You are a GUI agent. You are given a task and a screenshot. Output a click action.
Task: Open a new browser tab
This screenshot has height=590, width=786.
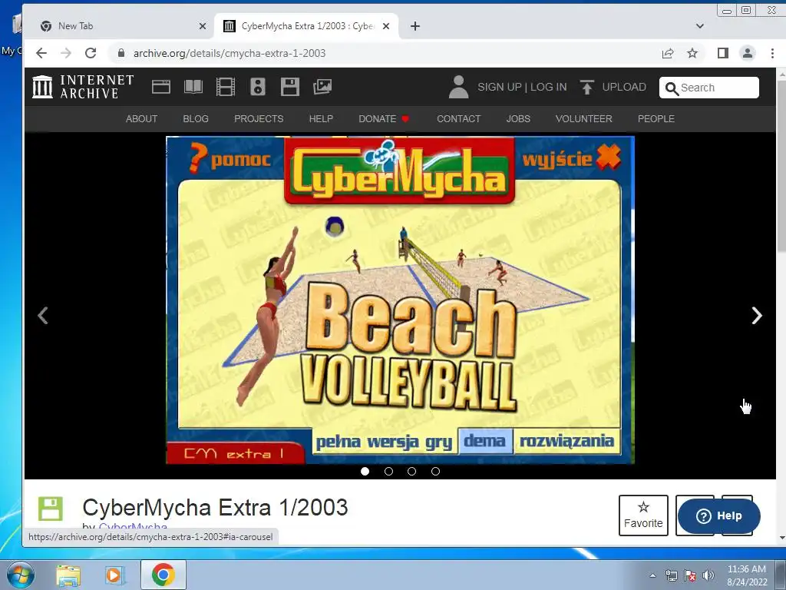click(415, 26)
